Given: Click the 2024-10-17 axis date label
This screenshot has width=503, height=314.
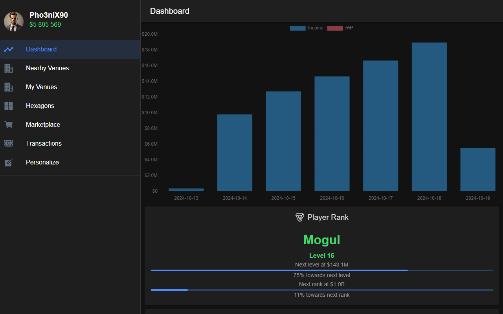Looking at the screenshot, I should pyautogui.click(x=381, y=198).
